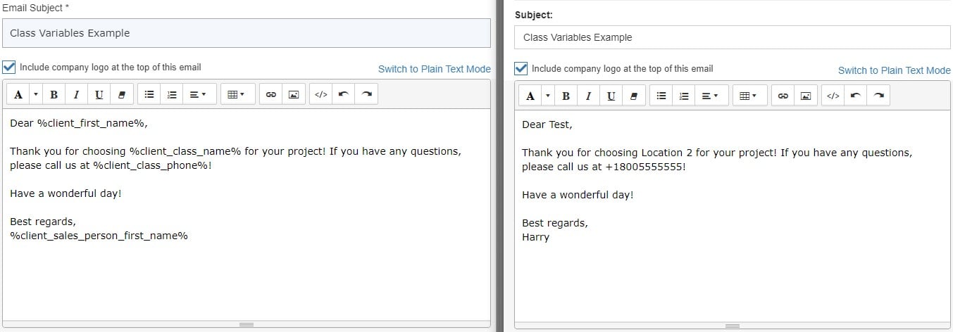This screenshot has height=332, width=953.
Task: Click undo arrow in the right editor
Action: tap(856, 96)
